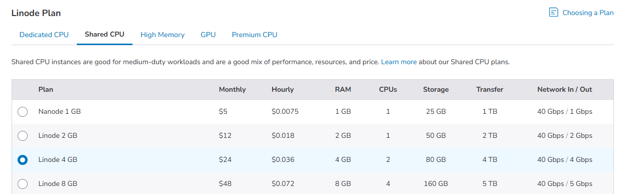Image resolution: width=623 pixels, height=194 pixels.
Task: Click the 40 Gbps / 5 Gbps value
Action: click(x=565, y=183)
